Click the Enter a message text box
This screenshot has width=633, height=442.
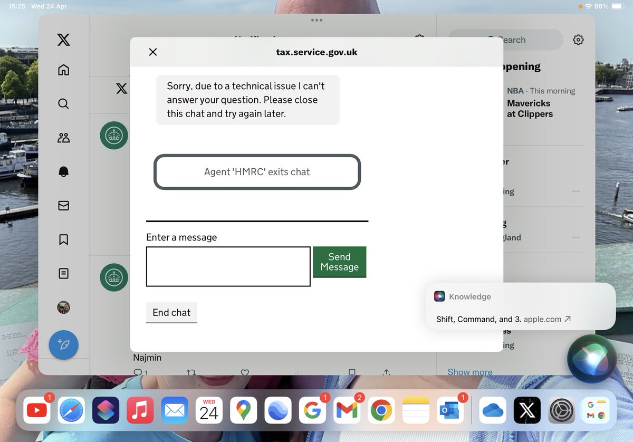point(228,266)
